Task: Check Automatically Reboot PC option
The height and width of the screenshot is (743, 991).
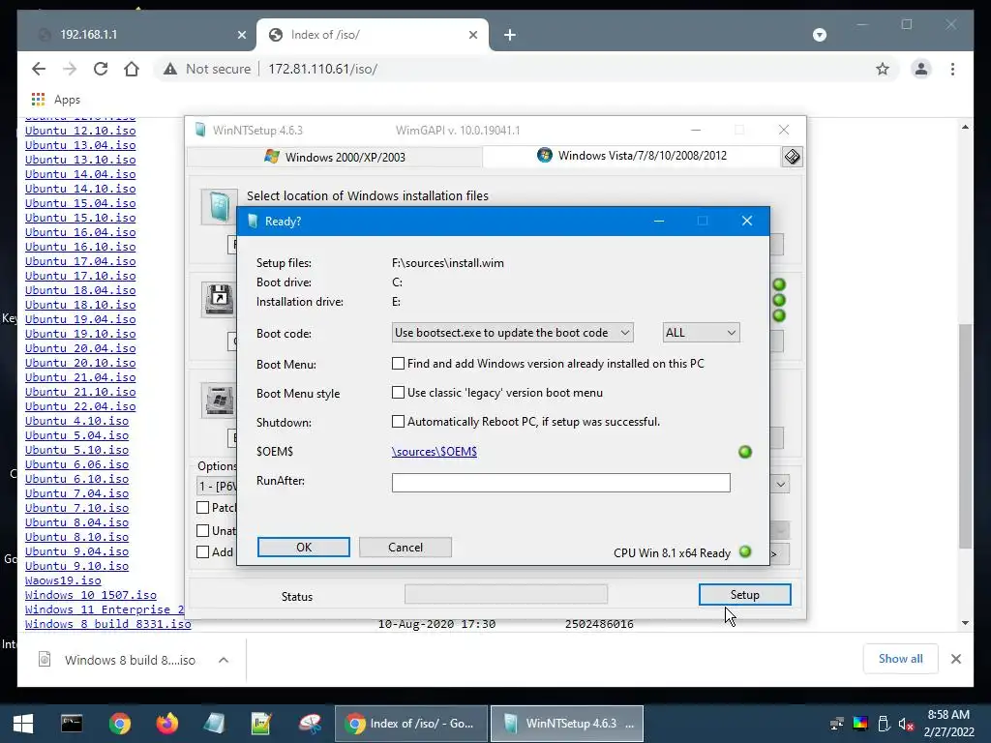Action: tap(398, 422)
